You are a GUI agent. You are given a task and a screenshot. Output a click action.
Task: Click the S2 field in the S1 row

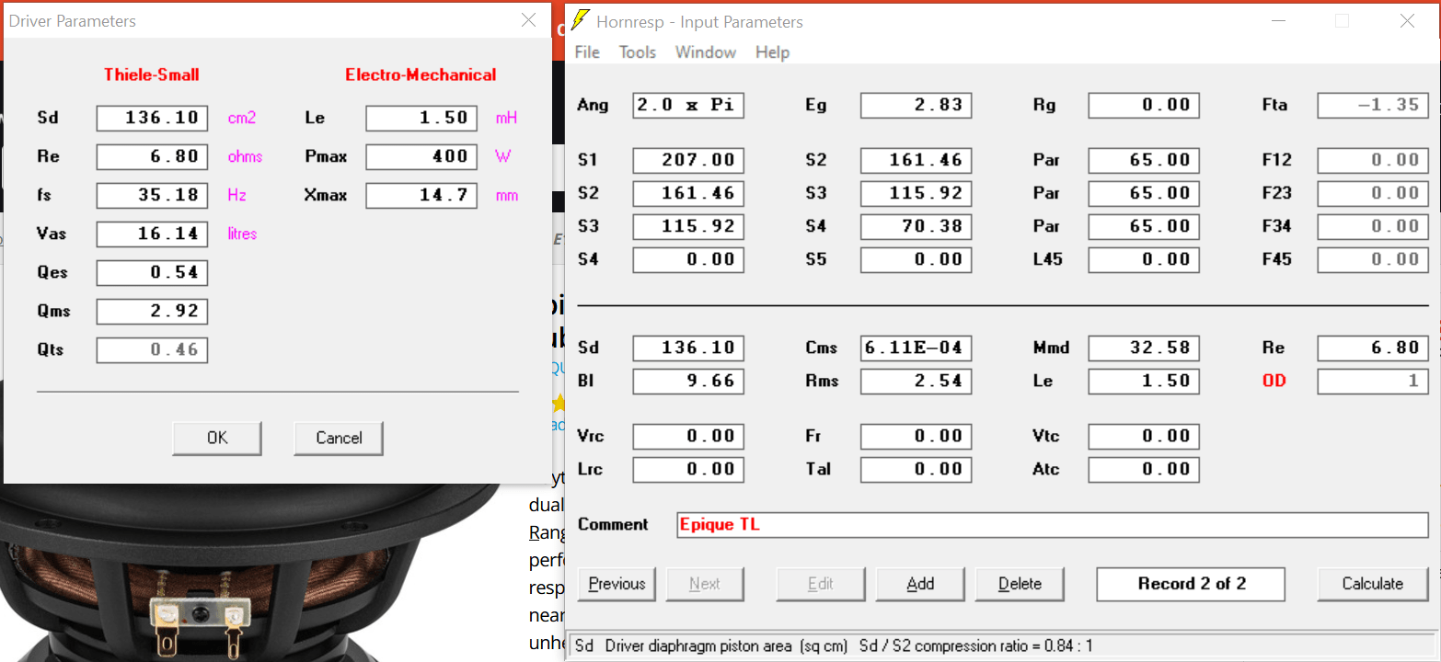pos(916,160)
